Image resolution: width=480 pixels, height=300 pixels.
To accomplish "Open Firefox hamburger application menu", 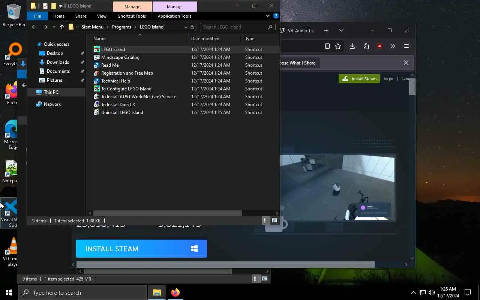I will (406, 46).
